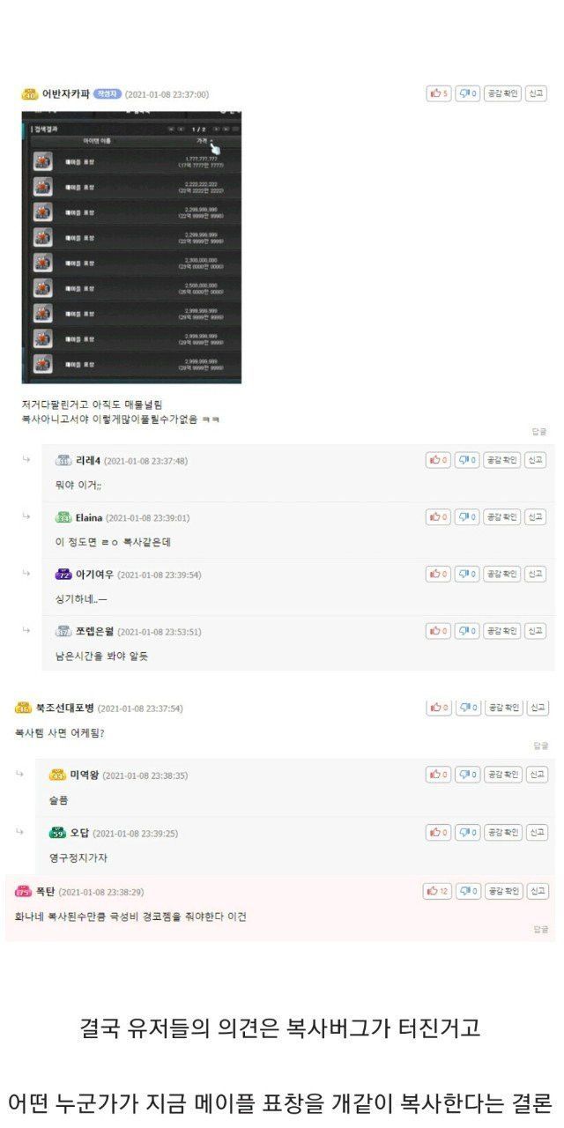Viewport: 564px width, 1128px height.
Task: Click 신고 on 리레4's reply
Action: (536, 460)
